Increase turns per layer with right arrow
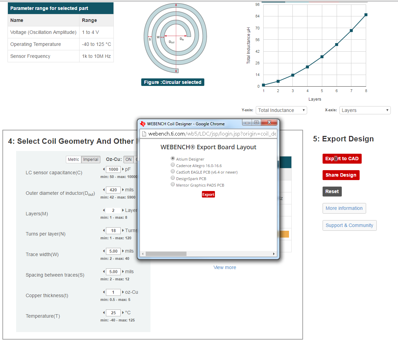Screen dimensions: 398x342 (123, 230)
